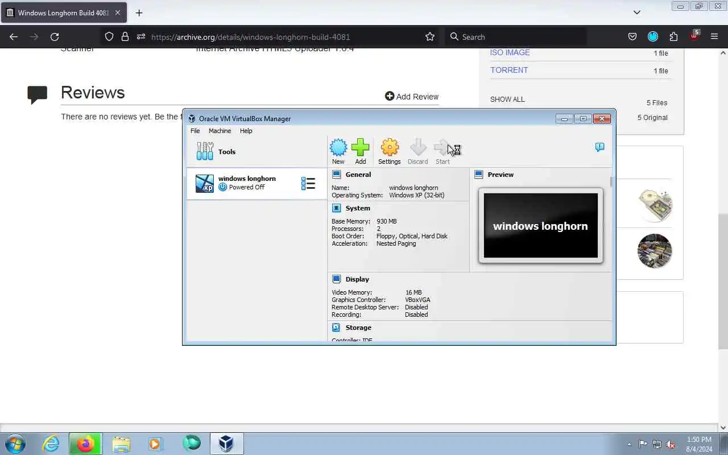
Task: Click the General section header text
Action: click(x=358, y=175)
